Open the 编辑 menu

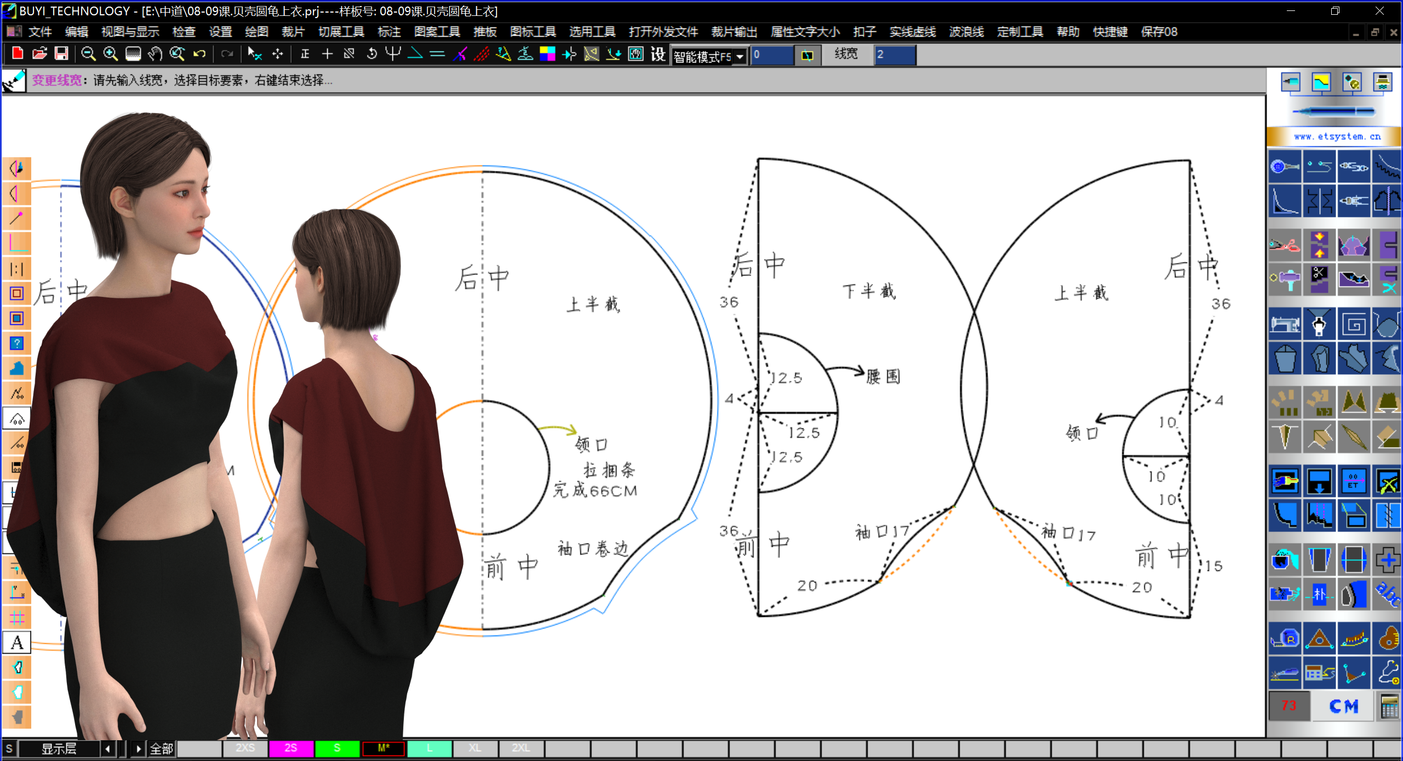[76, 32]
